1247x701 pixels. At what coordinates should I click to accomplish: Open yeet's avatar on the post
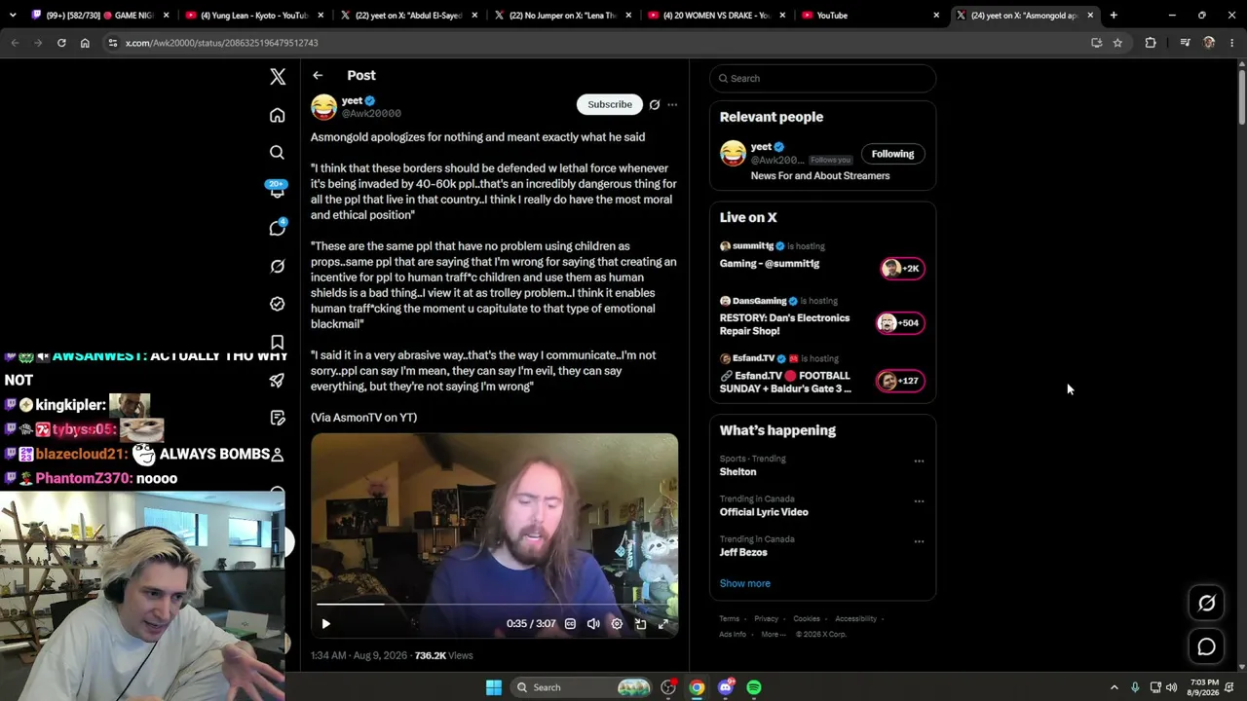323,107
